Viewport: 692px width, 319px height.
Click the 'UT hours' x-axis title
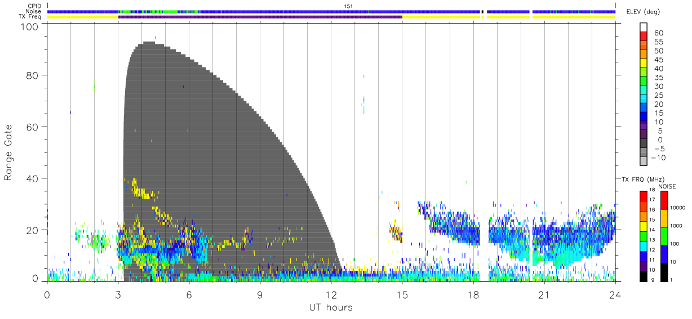(x=331, y=307)
